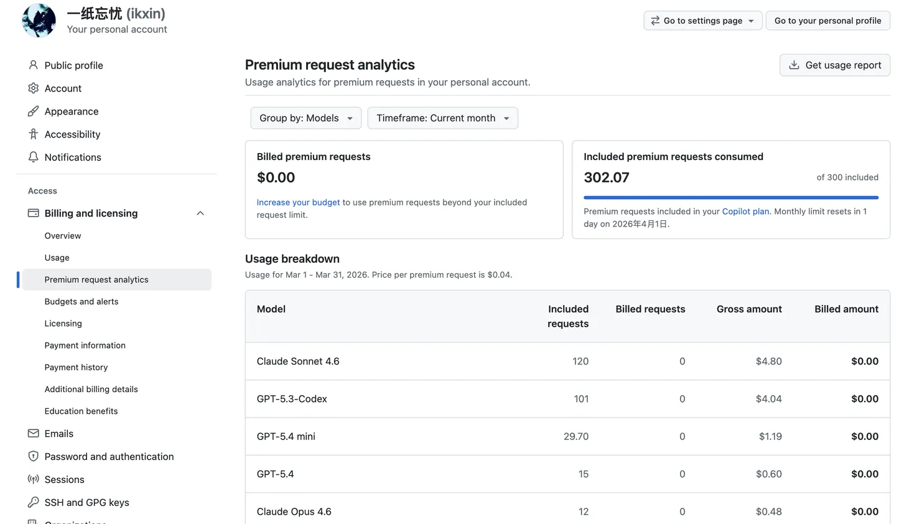Open Notifications settings
Viewport: 917px width, 524px height.
coord(73,157)
